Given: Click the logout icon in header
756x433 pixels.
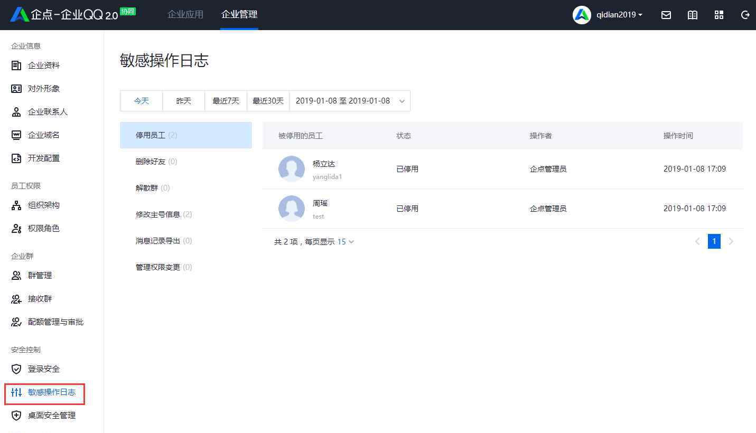Looking at the screenshot, I should click(745, 15).
